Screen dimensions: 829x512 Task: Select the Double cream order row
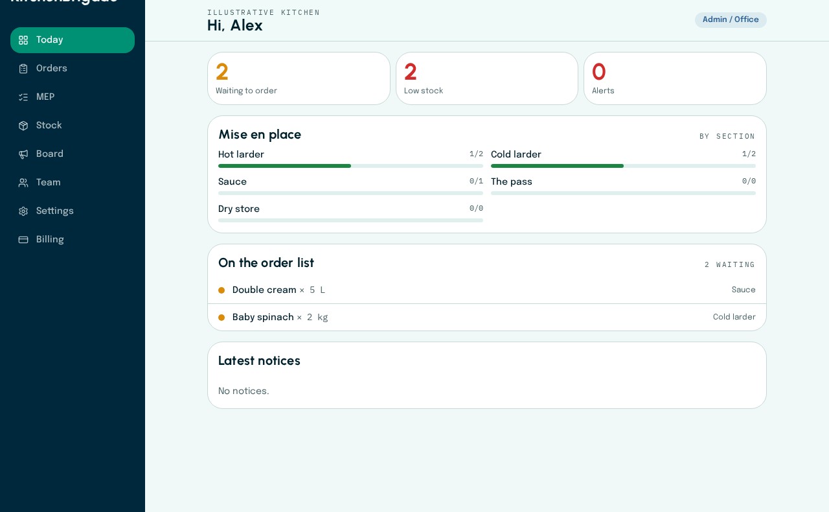(487, 290)
